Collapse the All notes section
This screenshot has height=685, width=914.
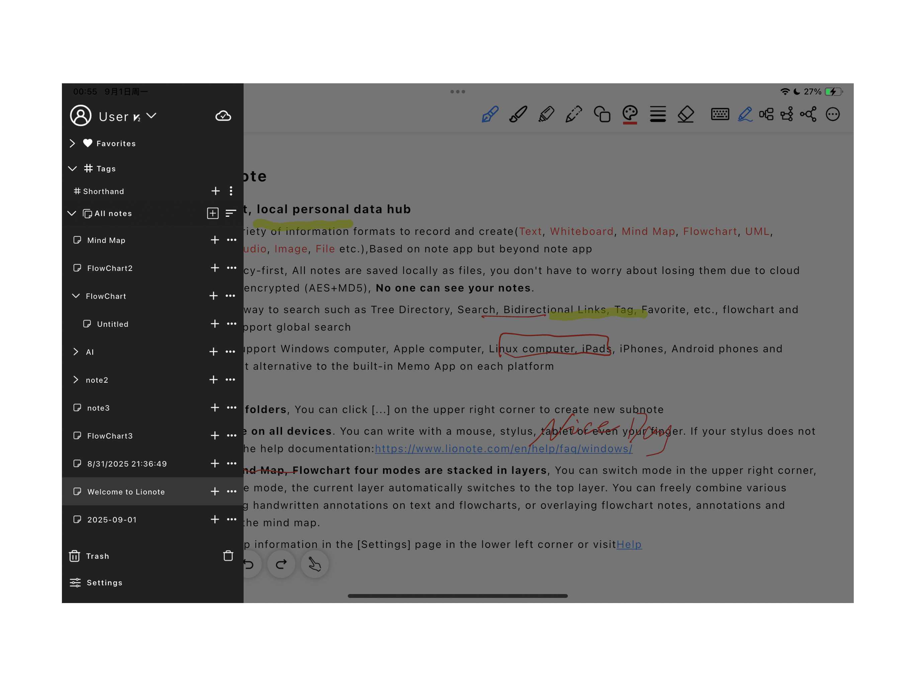point(72,213)
